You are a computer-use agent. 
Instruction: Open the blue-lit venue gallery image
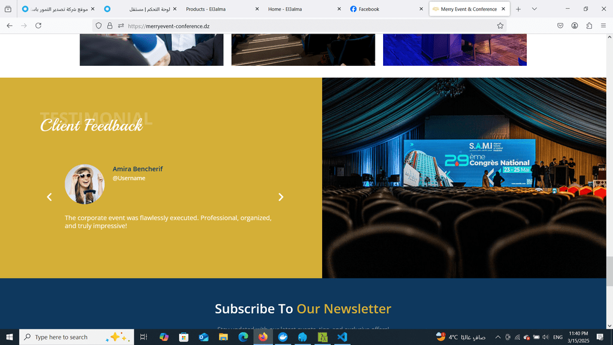[455, 50]
